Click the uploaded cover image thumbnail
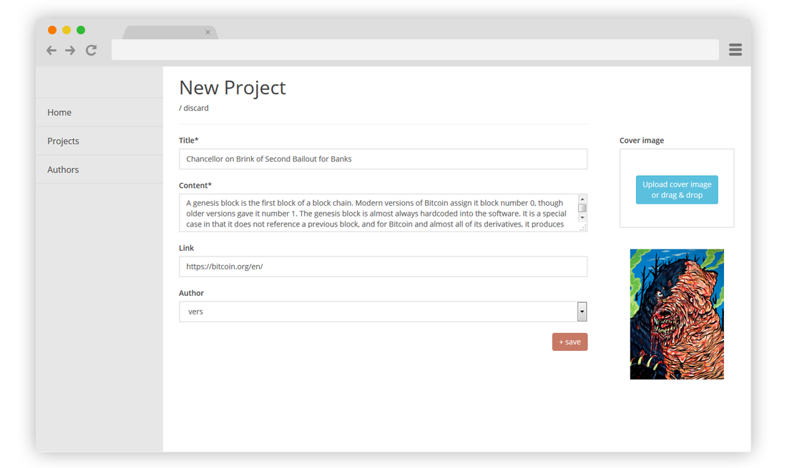The width and height of the screenshot is (787, 468). pos(677,314)
